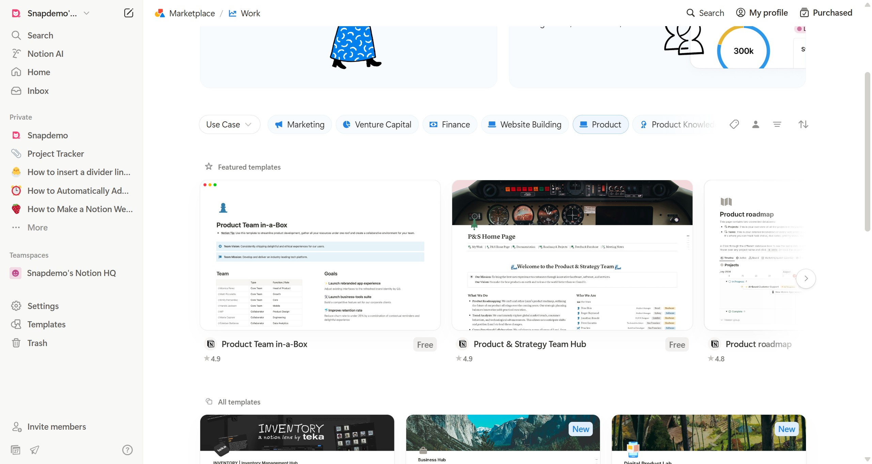Select the Marketing category chip
Viewport: 872px width, 464px height.
pos(300,124)
